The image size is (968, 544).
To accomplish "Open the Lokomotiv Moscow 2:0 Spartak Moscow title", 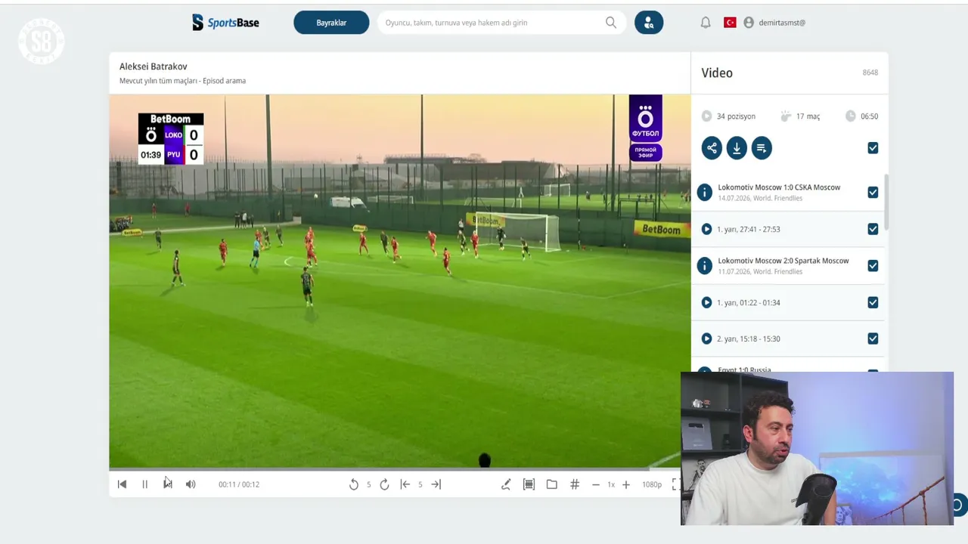I will [x=783, y=261].
